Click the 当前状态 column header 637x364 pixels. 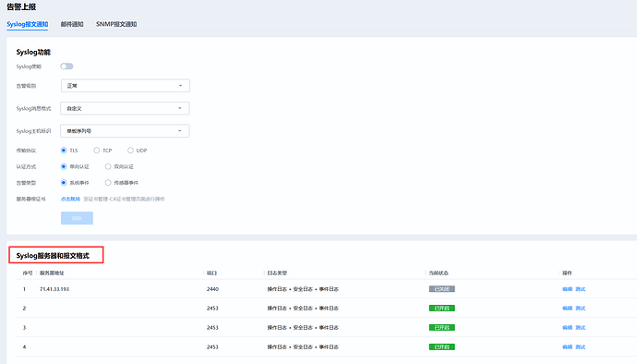439,273
